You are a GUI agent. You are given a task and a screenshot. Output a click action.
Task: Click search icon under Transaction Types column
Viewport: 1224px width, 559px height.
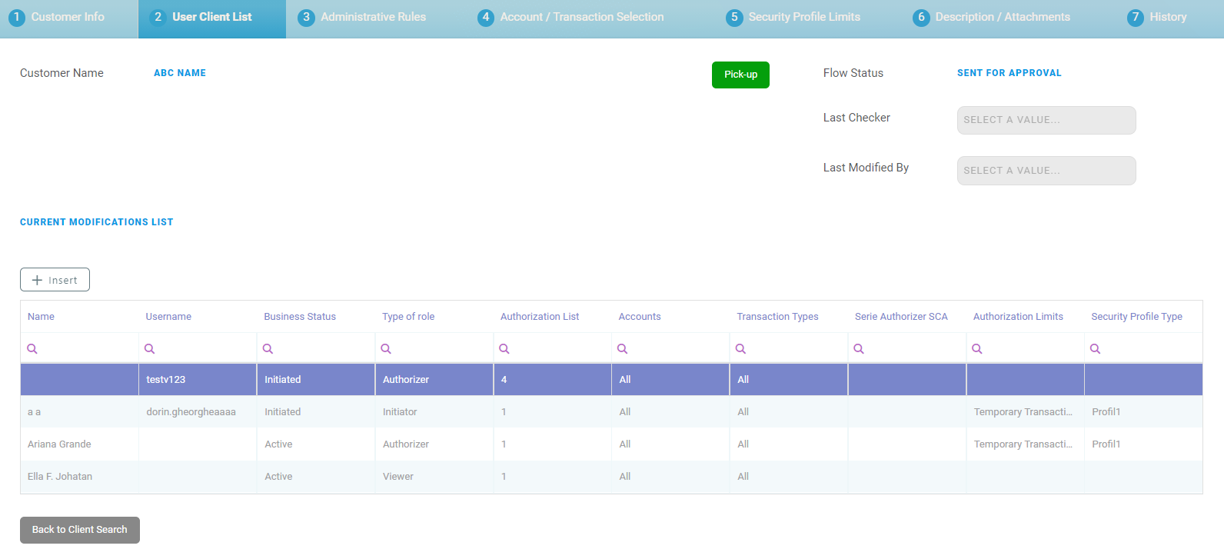coord(740,349)
